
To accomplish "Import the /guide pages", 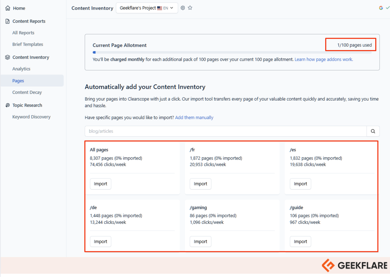I will click(300, 242).
